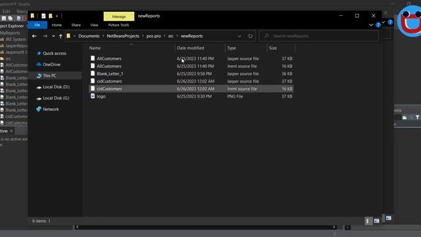
Task: Click Documents in the address breadcrumb
Action: [x=89, y=36]
